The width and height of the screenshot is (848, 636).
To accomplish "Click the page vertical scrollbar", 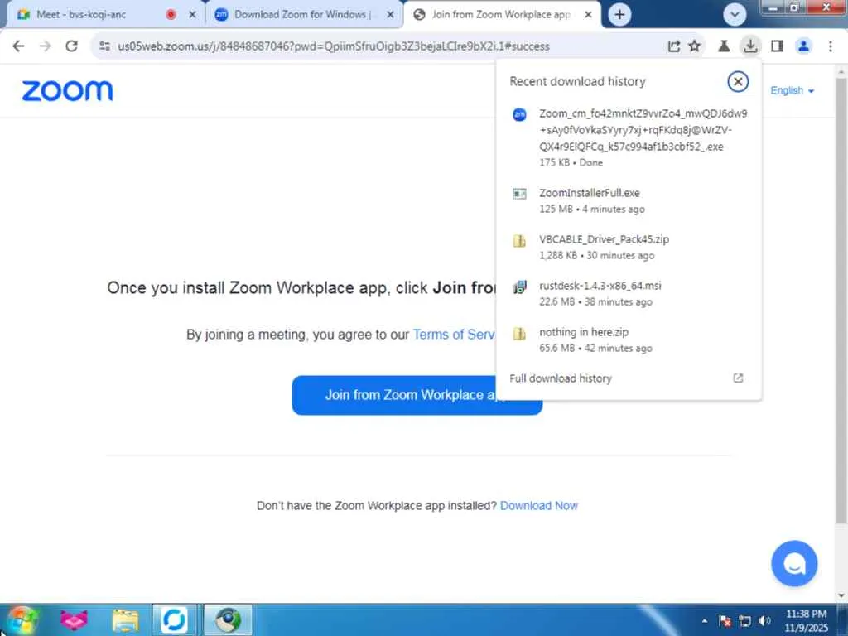I will 841,300.
